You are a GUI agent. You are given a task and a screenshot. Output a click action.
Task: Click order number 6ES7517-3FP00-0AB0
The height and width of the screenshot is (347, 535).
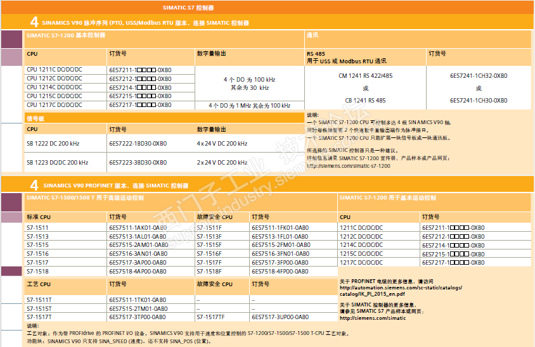(280, 263)
